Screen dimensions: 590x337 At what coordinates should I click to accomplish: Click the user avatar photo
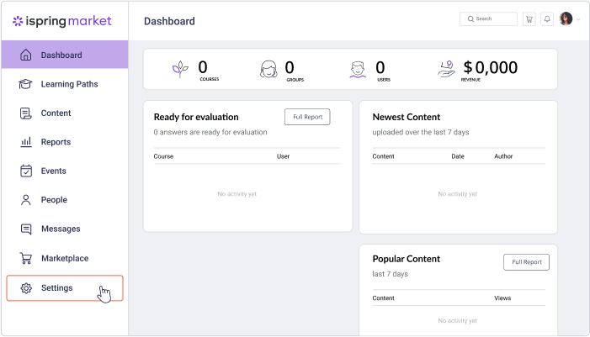click(566, 18)
